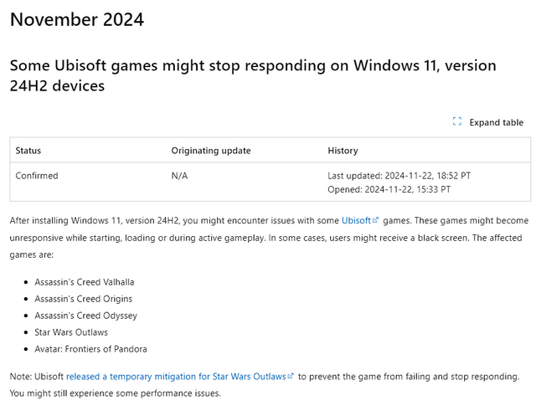Click the N/A originating update cell
Image resolution: width=536 pixels, height=406 pixels.
tap(179, 176)
